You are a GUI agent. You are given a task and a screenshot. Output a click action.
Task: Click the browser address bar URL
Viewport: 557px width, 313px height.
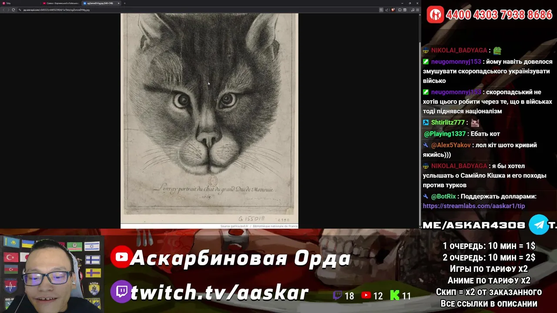click(57, 10)
